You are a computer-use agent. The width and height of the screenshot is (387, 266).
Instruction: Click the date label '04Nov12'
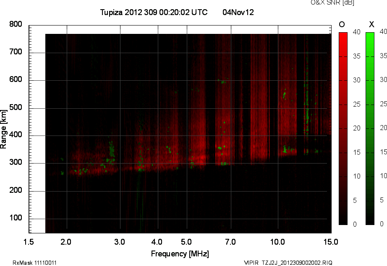click(x=238, y=13)
